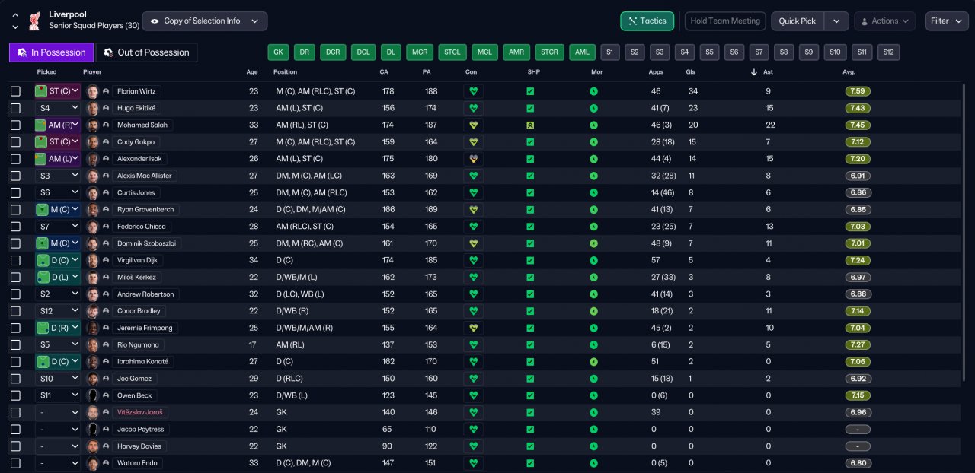Click the Liverpool club crest icon
The width and height of the screenshot is (975, 473).
coord(34,21)
